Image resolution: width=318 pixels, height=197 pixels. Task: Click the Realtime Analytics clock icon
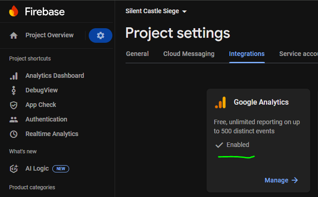14,134
